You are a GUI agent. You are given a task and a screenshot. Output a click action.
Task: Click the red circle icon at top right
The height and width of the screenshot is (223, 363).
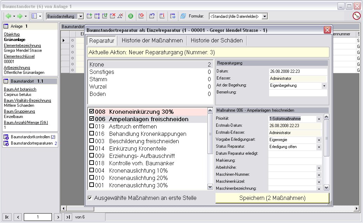tap(356, 16)
